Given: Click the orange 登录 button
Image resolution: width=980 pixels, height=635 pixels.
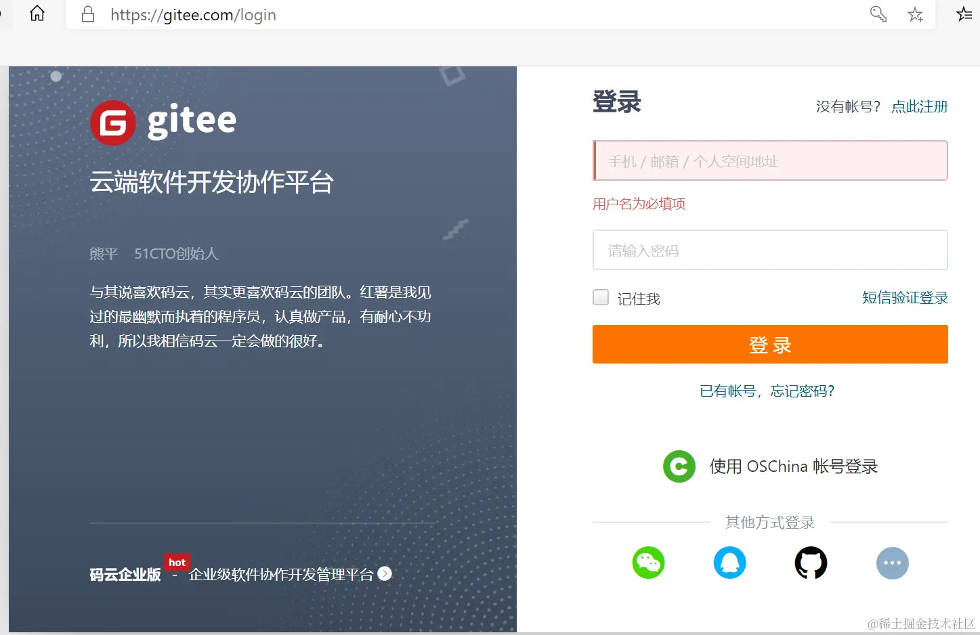Looking at the screenshot, I should click(x=770, y=345).
